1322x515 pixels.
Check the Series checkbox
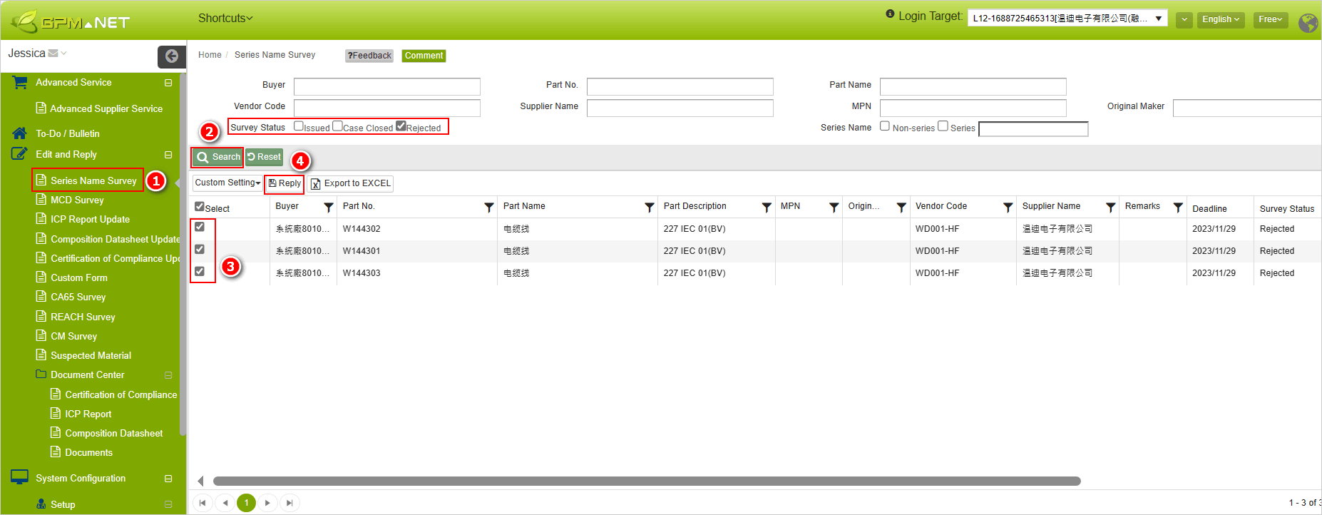(943, 126)
